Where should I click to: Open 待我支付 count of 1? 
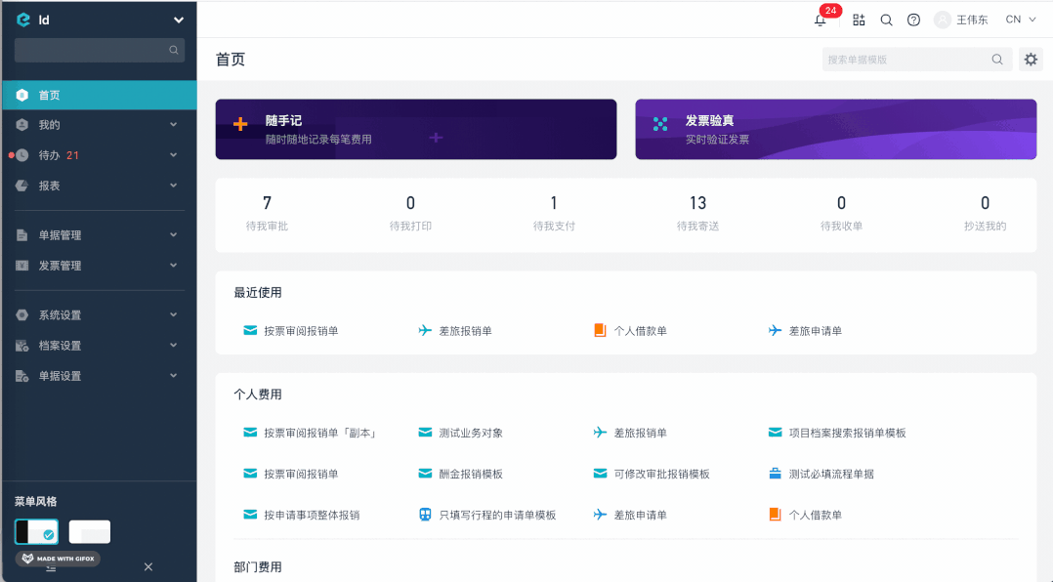[x=554, y=213]
